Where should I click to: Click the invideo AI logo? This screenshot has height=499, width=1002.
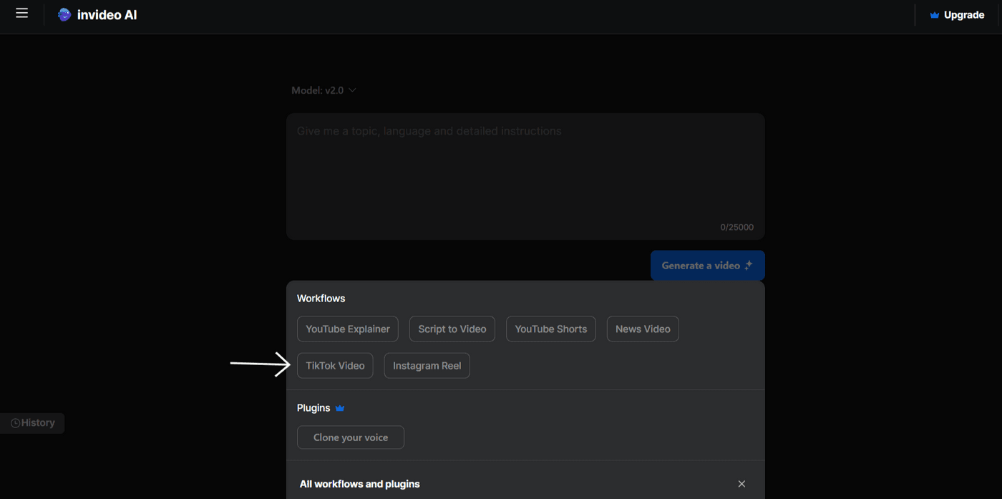click(x=97, y=14)
